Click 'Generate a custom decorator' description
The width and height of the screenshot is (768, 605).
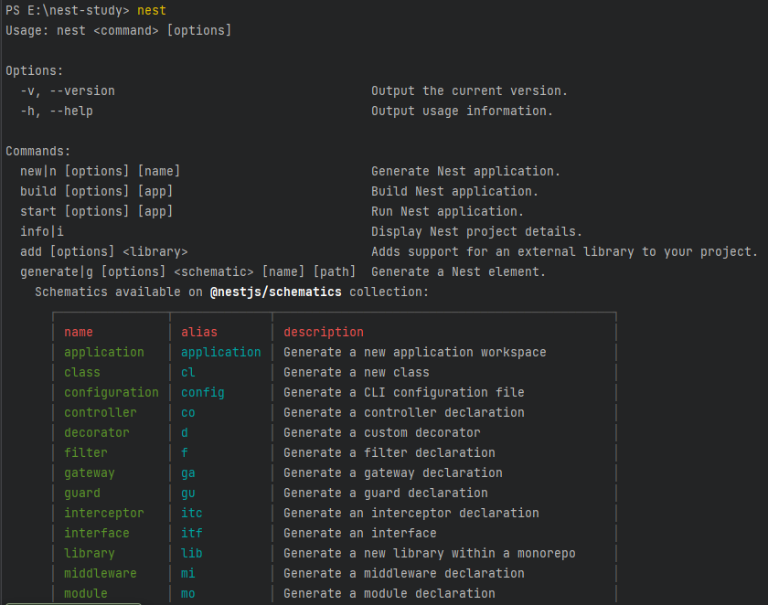(x=382, y=432)
